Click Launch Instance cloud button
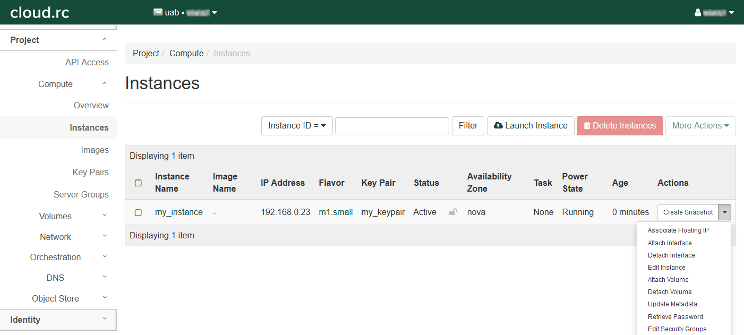 (x=530, y=126)
